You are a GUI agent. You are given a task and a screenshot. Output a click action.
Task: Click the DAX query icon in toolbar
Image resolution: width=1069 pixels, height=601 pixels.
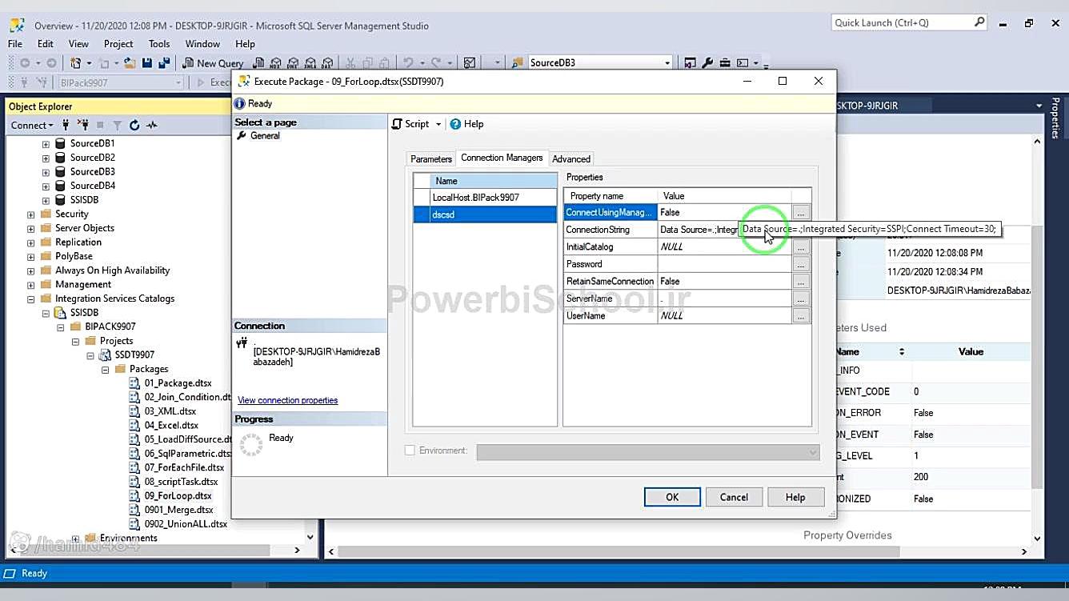point(328,63)
